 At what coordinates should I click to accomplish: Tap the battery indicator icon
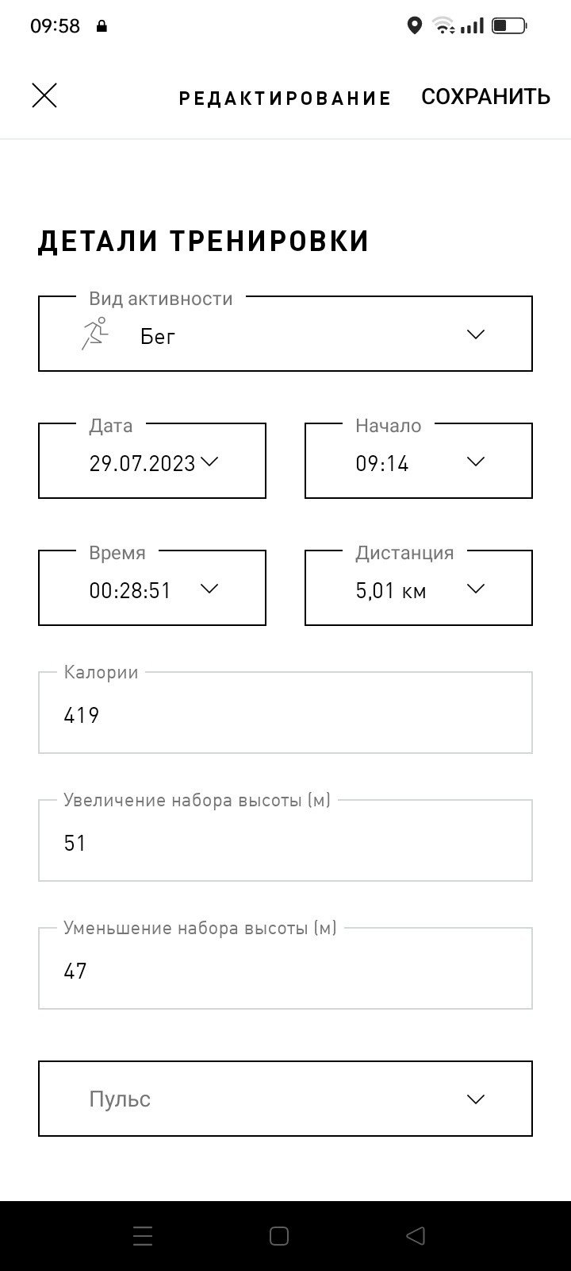509,26
